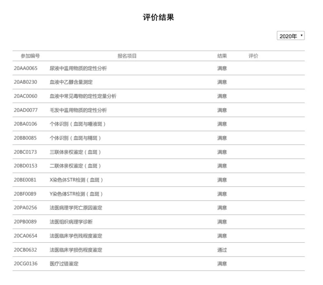Image resolution: width=323 pixels, height=285 pixels.
Task: Select entry number 20BA0106
Action: tap(26, 124)
